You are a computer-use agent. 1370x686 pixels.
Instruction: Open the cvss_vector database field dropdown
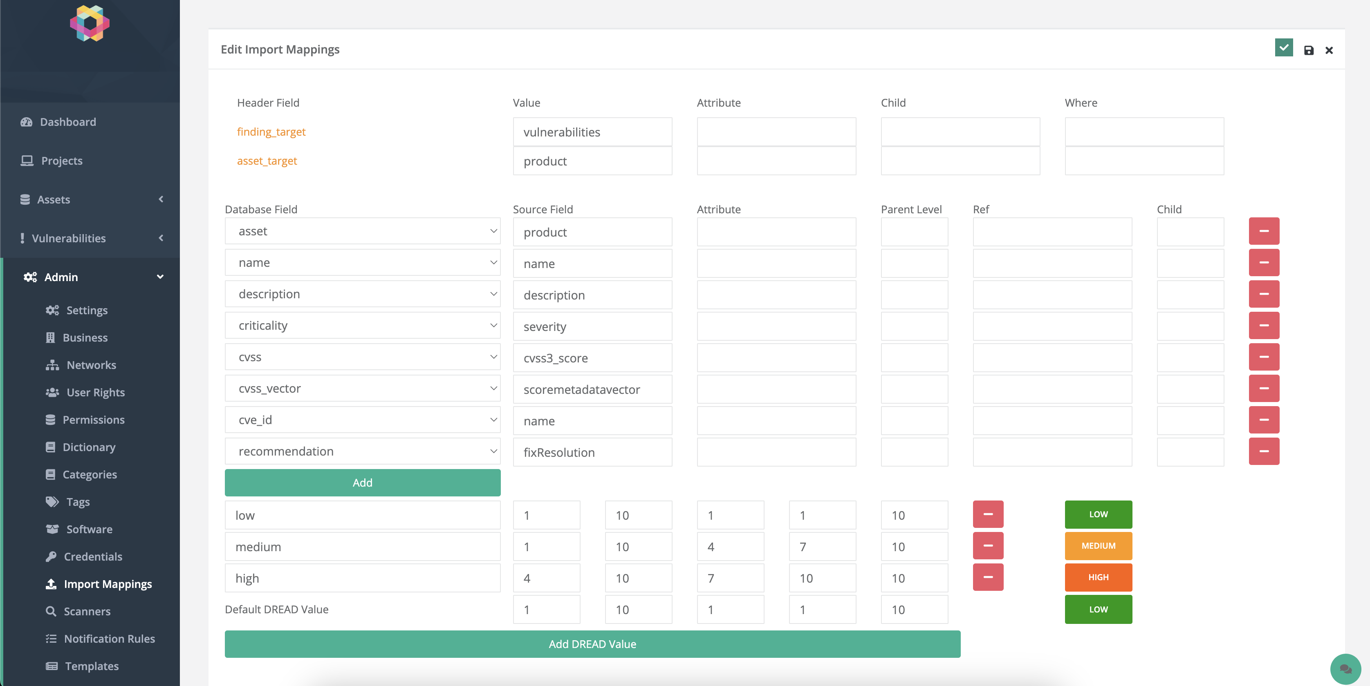pyautogui.click(x=362, y=389)
